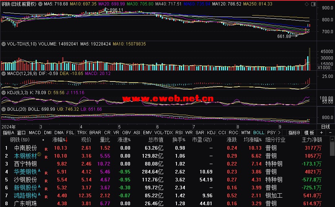Image resolution: width=335 pixels, height=207 pixels.
Task: Select the DMI indicator tab
Action: click(x=48, y=133)
